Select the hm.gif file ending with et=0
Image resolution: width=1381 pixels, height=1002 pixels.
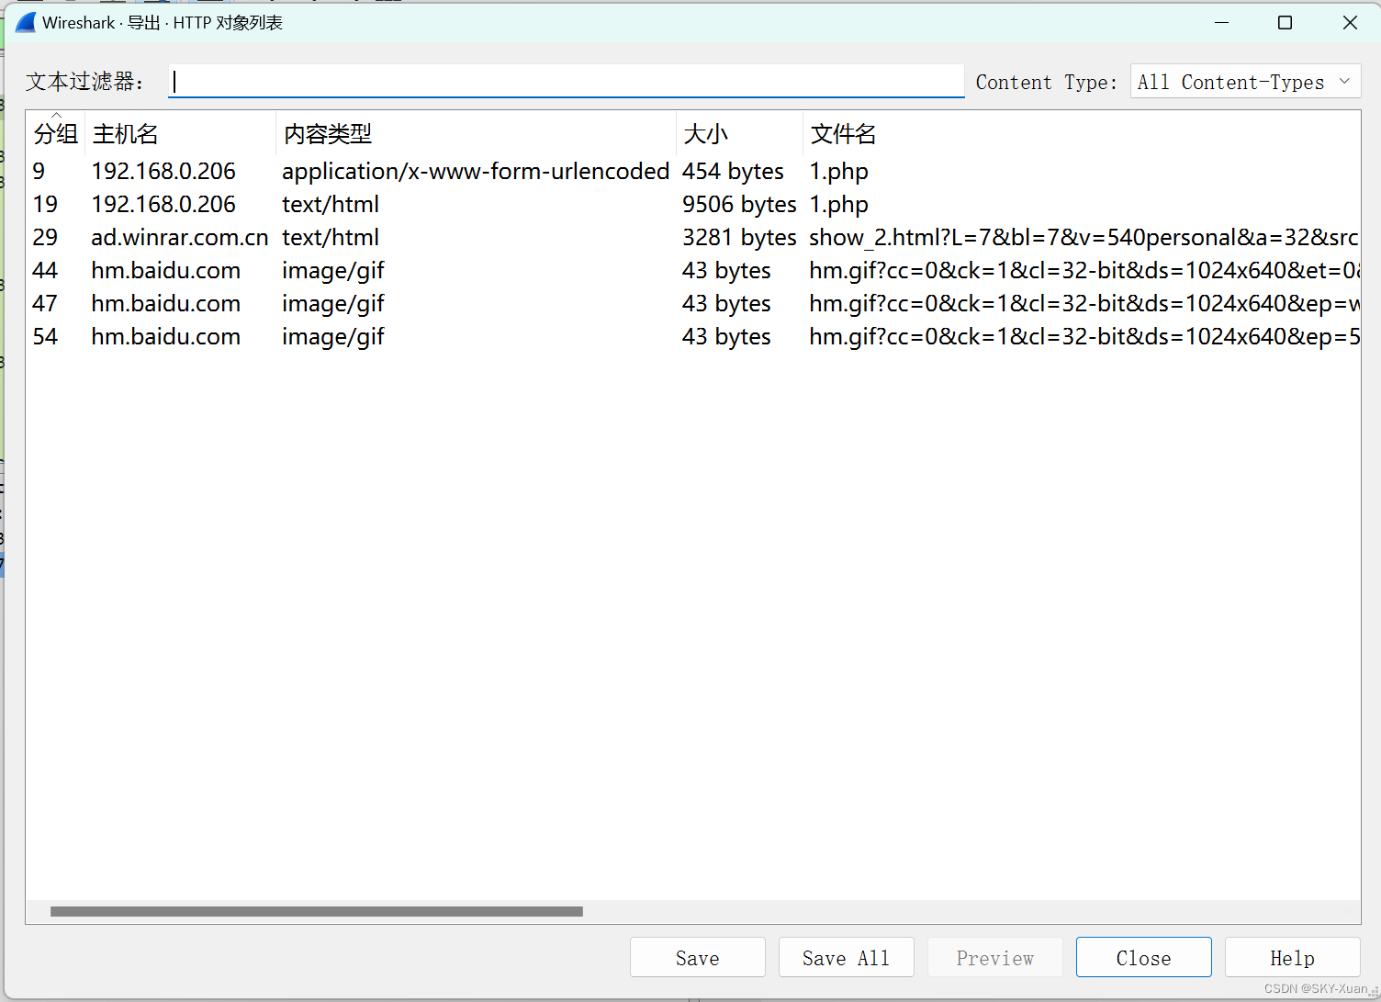pyautogui.click(x=1083, y=270)
